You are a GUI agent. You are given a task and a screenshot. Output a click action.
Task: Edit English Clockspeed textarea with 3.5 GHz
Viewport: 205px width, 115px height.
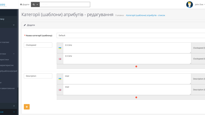click(127, 59)
